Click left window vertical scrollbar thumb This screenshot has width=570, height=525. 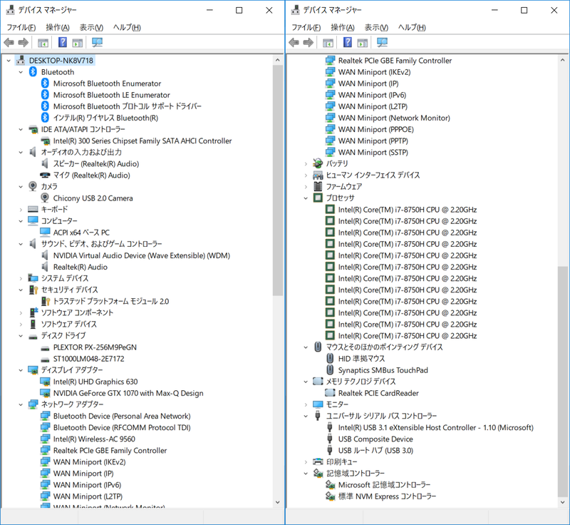[278, 180]
